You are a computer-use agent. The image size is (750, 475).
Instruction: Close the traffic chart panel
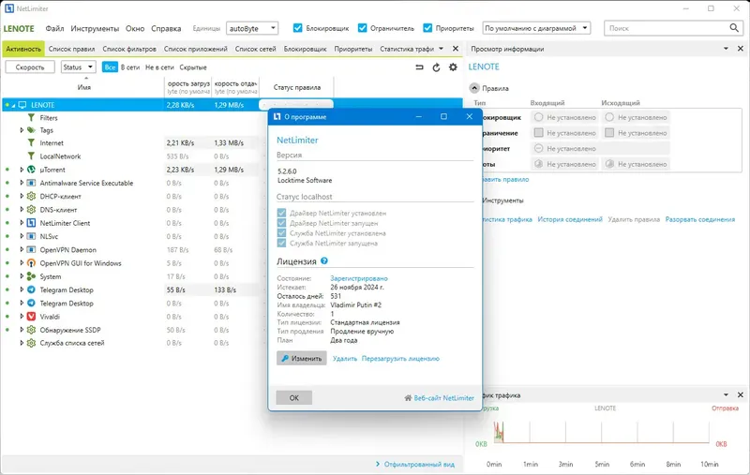click(741, 395)
